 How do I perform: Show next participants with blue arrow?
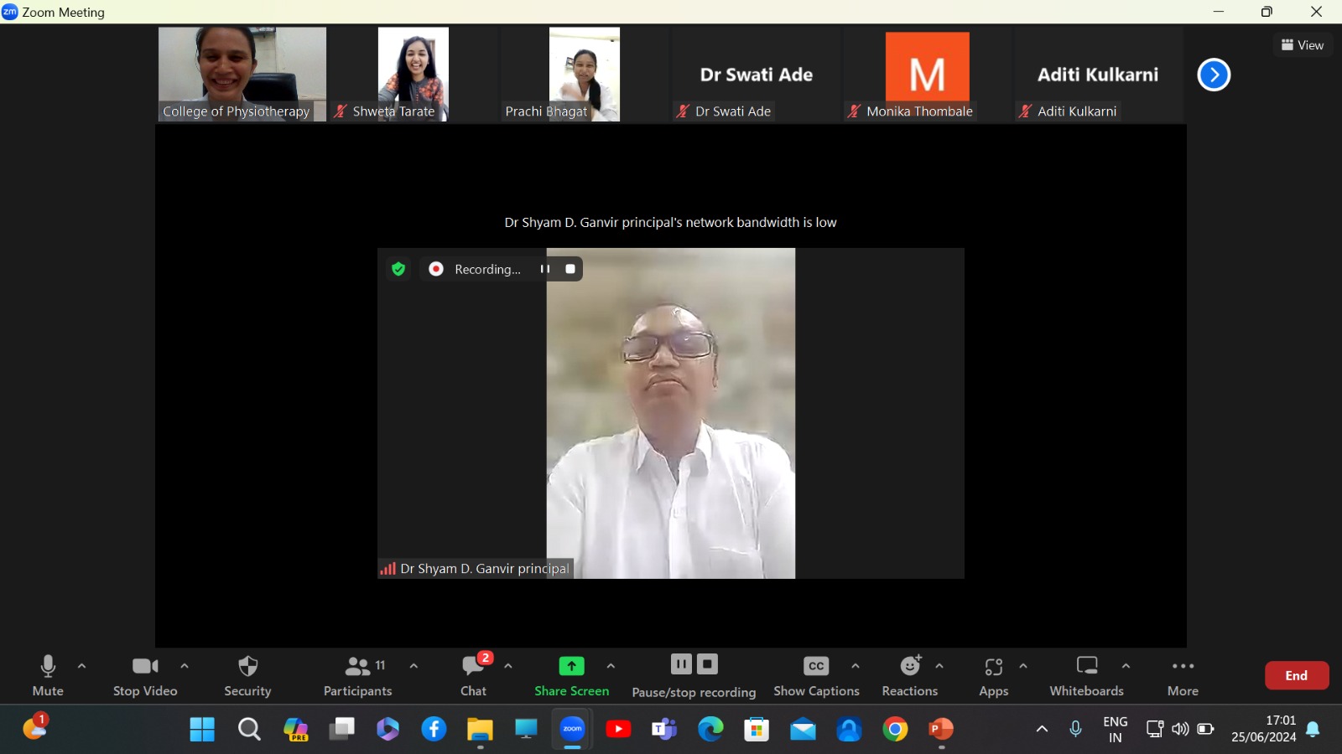[1213, 75]
